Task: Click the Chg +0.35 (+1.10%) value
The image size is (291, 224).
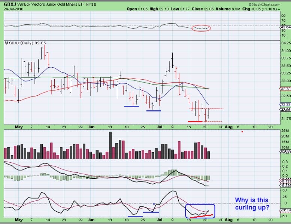Action: coord(260,9)
